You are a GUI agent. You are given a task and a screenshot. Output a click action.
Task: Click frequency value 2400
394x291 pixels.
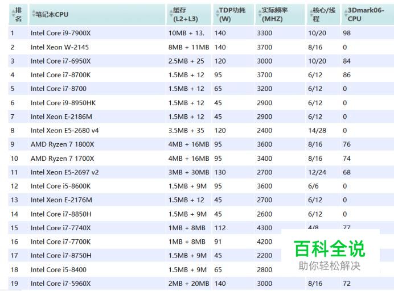tap(265, 131)
